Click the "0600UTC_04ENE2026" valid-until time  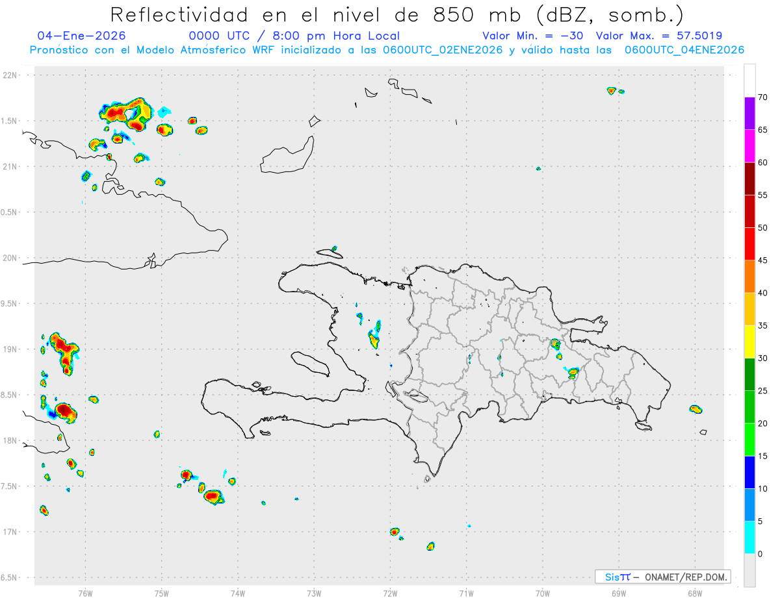tap(684, 50)
